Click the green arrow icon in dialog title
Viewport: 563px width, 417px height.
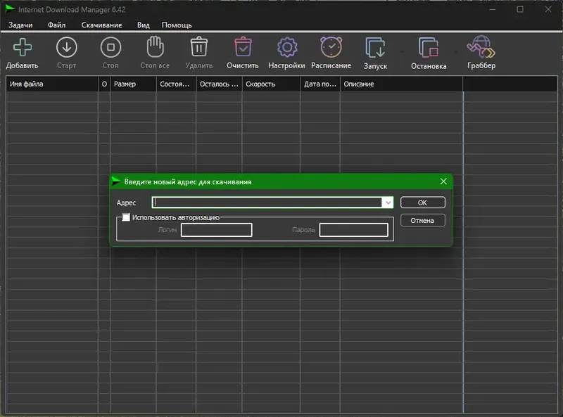pyautogui.click(x=116, y=181)
